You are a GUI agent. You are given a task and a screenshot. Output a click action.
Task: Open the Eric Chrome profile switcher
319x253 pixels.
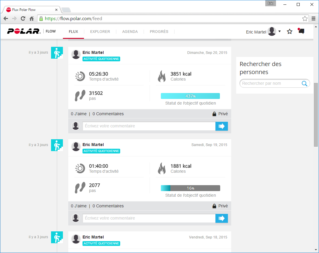pyautogui.click(x=270, y=4)
